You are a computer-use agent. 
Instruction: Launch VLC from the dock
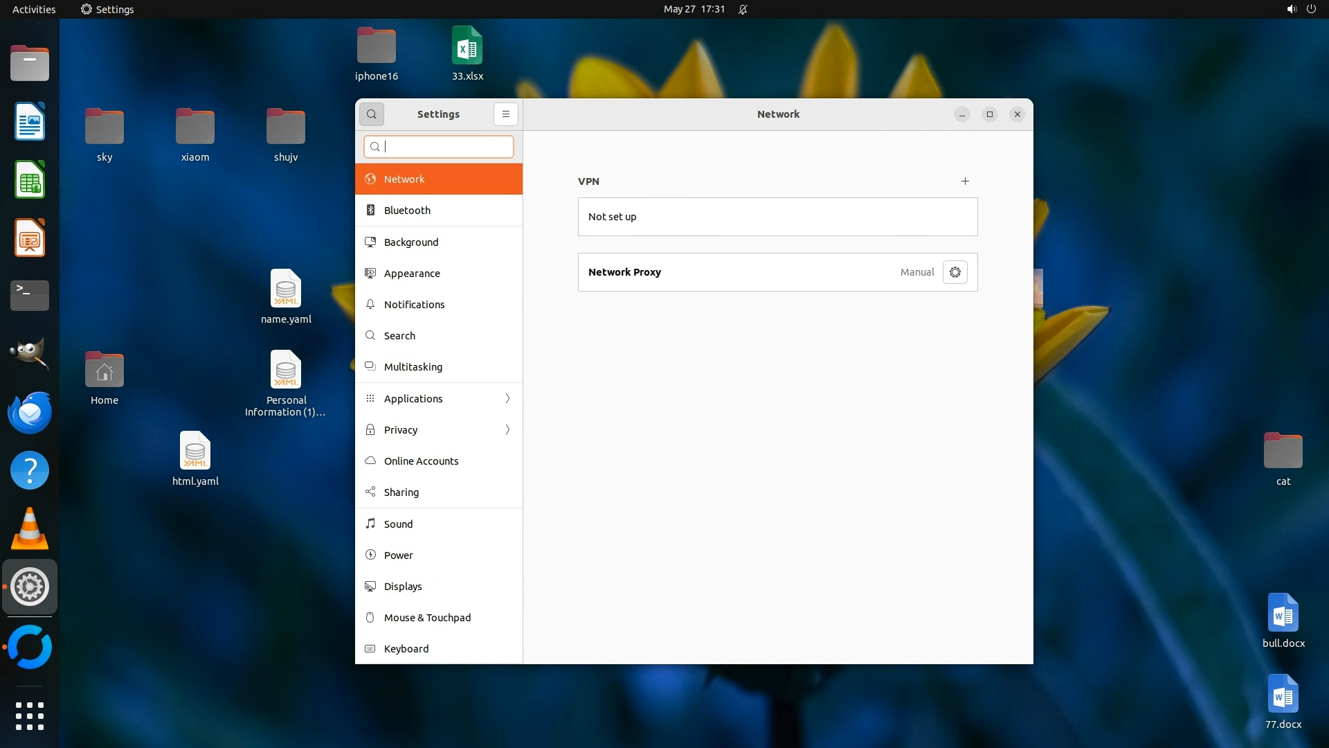(30, 529)
